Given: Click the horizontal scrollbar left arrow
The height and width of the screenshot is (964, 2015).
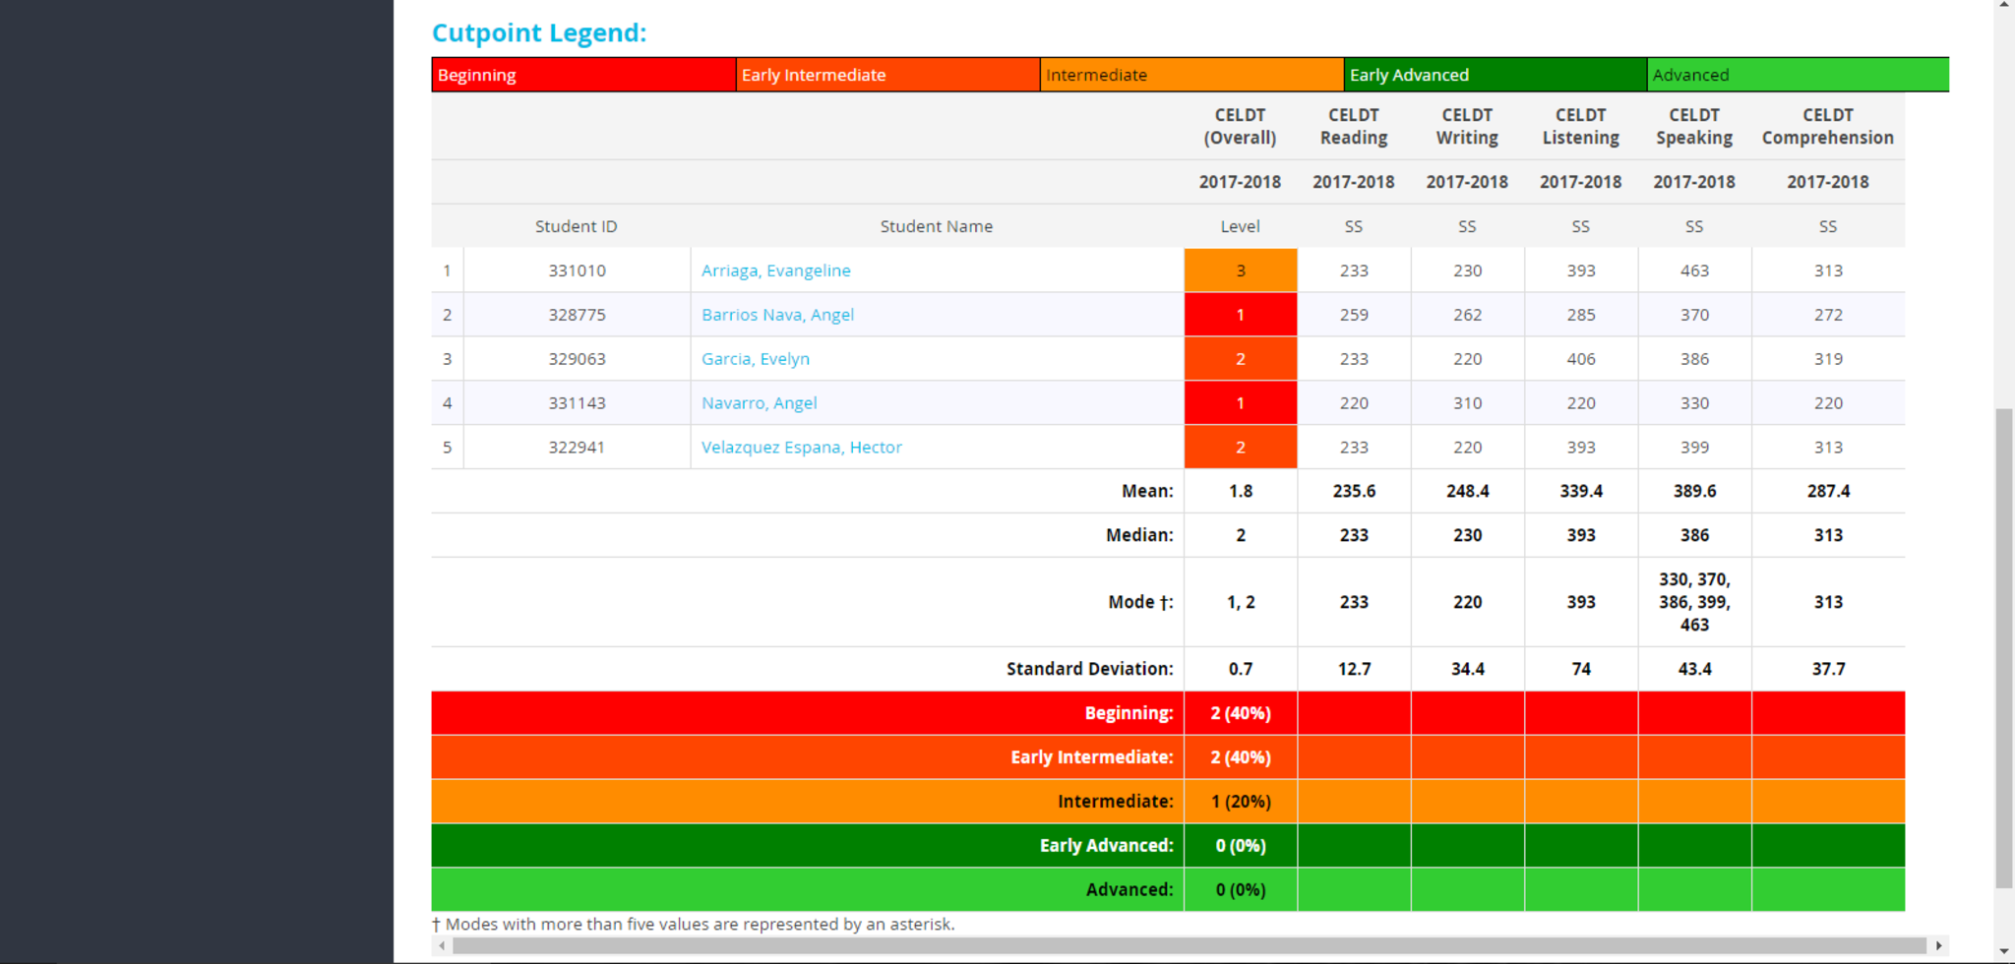Looking at the screenshot, I should click(443, 945).
